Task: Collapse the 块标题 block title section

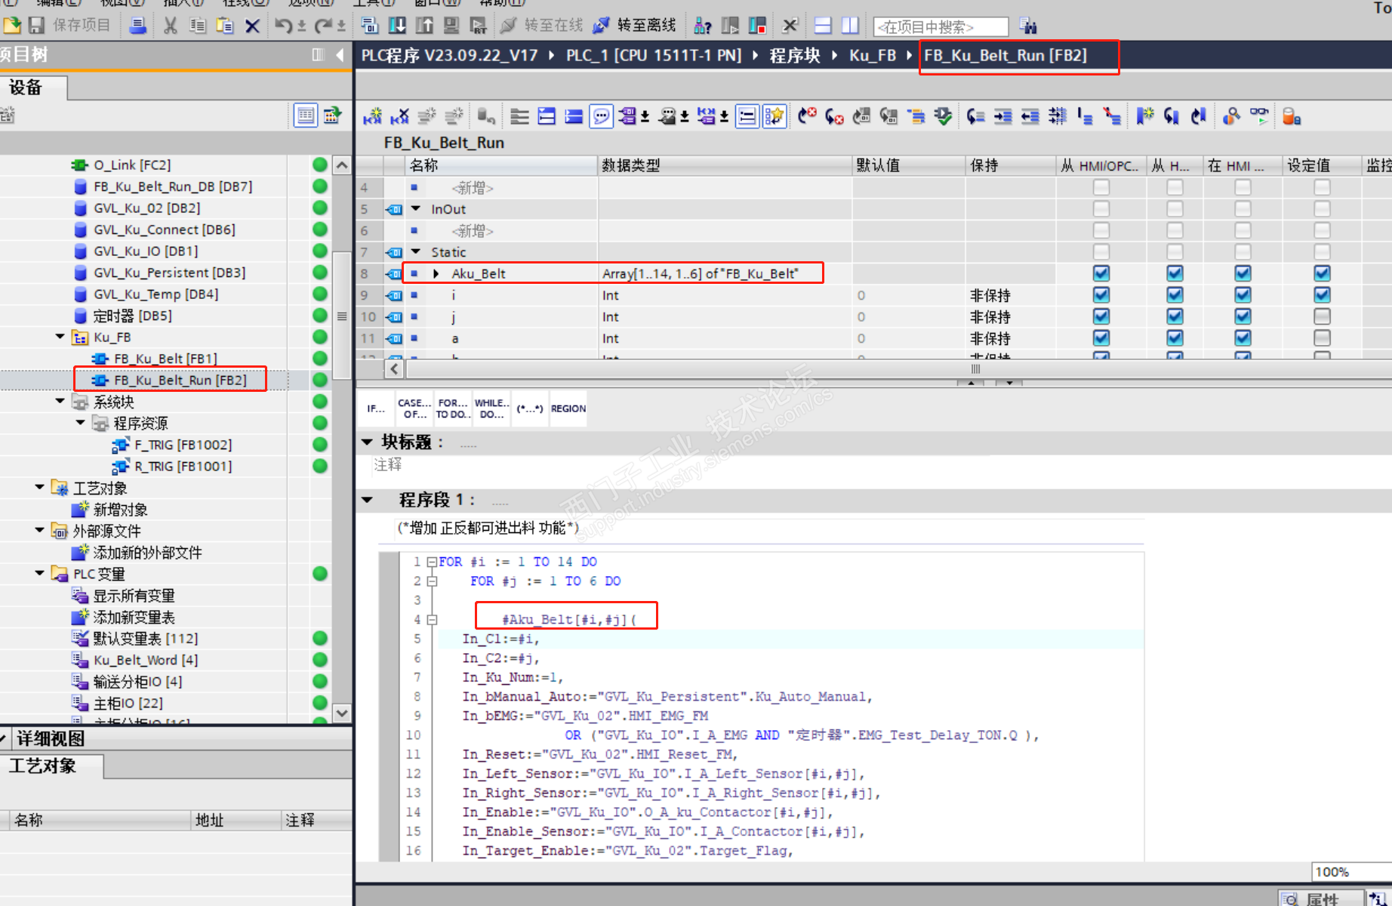Action: (x=368, y=442)
